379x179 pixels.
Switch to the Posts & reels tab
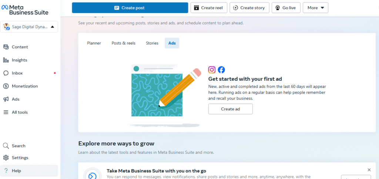[x=124, y=43]
